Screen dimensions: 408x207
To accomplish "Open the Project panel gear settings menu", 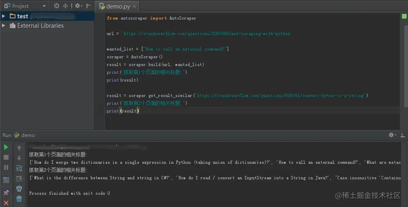I will (78, 6).
